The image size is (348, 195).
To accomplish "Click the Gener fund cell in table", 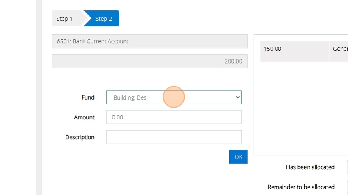I will tap(340, 49).
